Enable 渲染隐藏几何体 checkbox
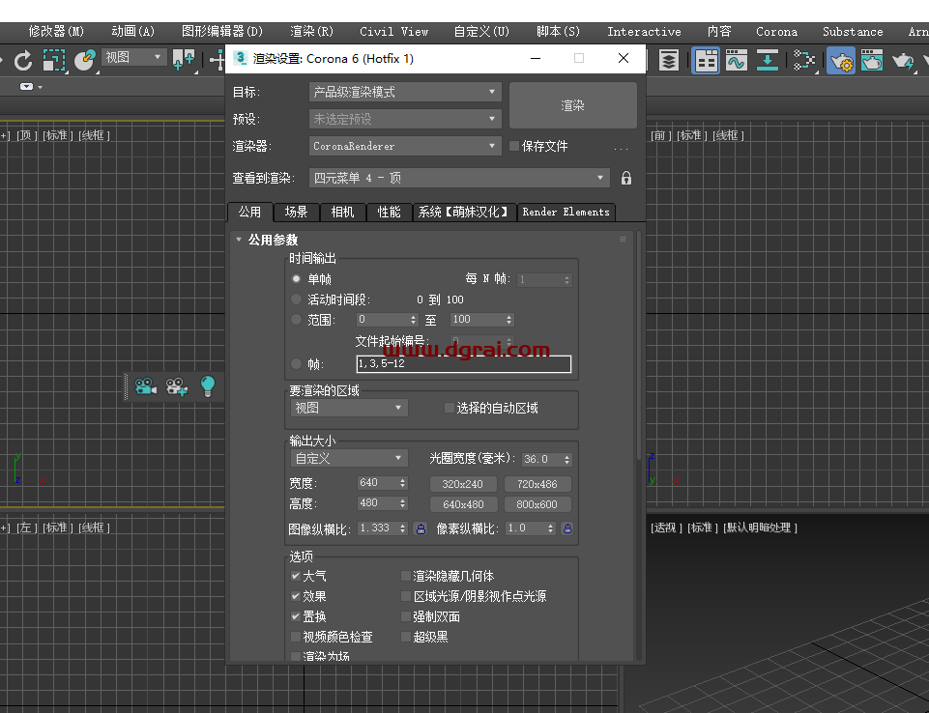The image size is (929, 713). coord(406,576)
